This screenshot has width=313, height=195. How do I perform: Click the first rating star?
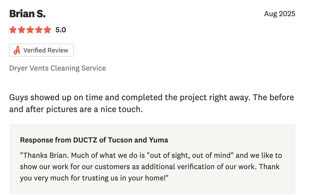[13, 30]
